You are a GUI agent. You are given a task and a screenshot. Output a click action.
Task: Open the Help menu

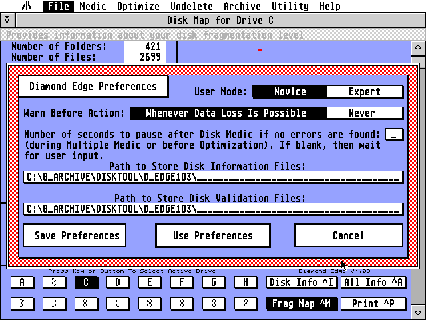[x=330, y=6]
